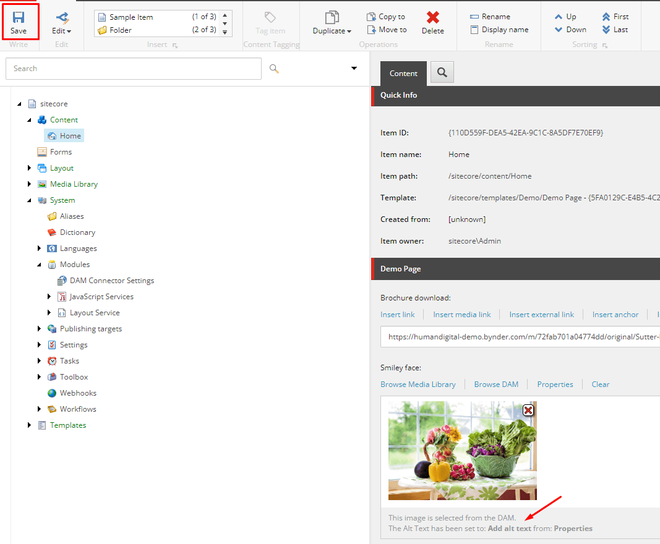Open the Duplicate dropdown in ribbon
660x544 pixels.
[332, 31]
